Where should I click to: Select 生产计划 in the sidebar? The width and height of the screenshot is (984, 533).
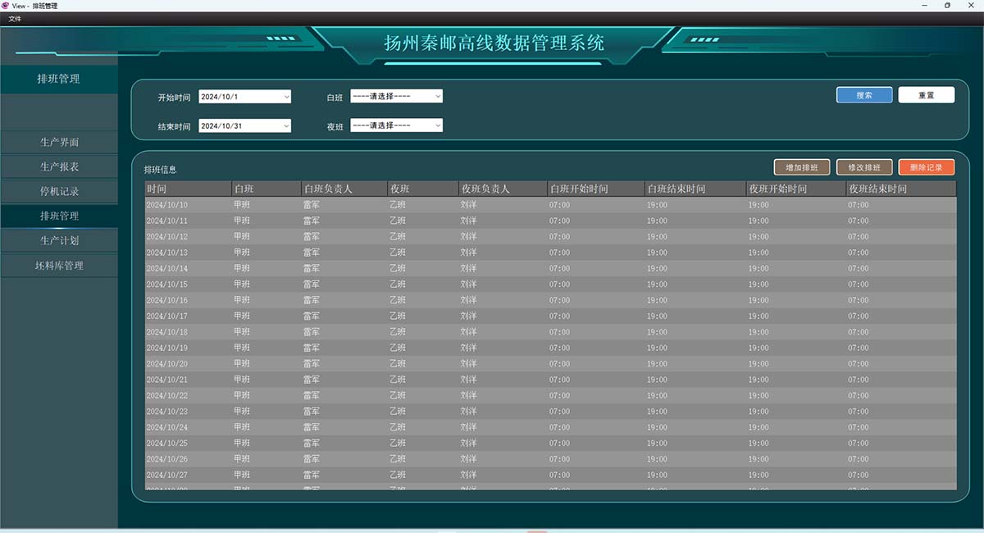[x=59, y=241]
